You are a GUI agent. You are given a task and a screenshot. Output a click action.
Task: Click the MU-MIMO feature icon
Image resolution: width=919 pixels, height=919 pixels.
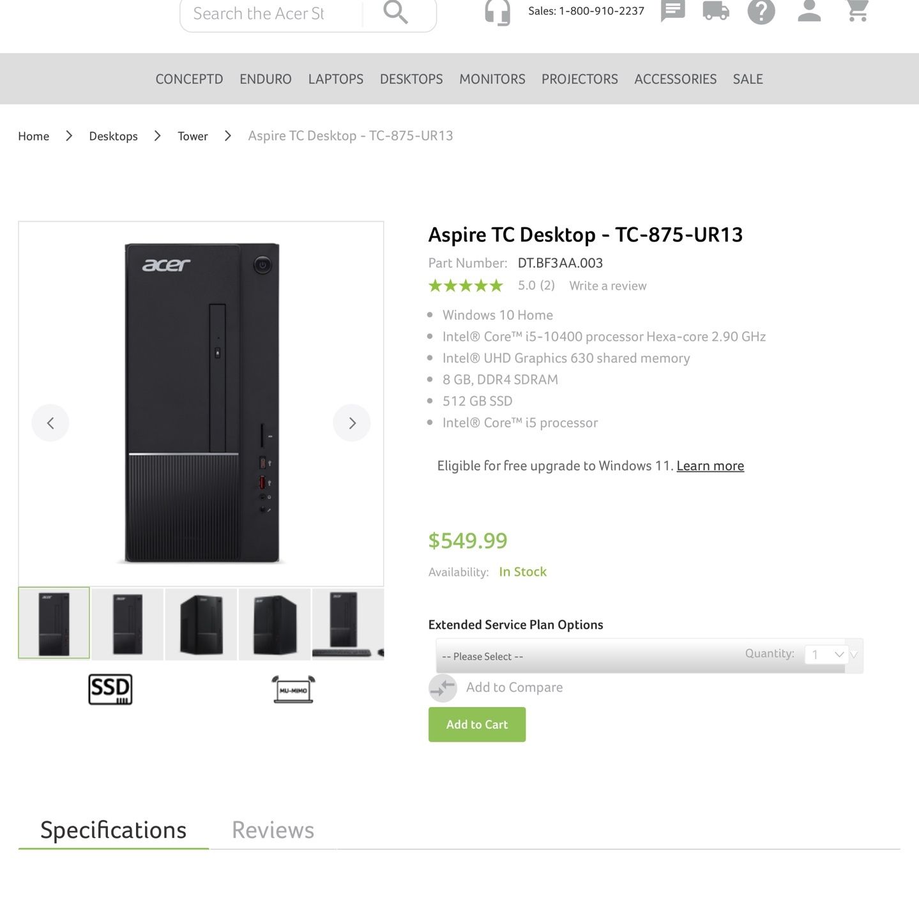pyautogui.click(x=293, y=689)
